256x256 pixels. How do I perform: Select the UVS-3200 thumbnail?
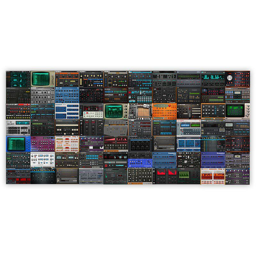(x=188, y=111)
